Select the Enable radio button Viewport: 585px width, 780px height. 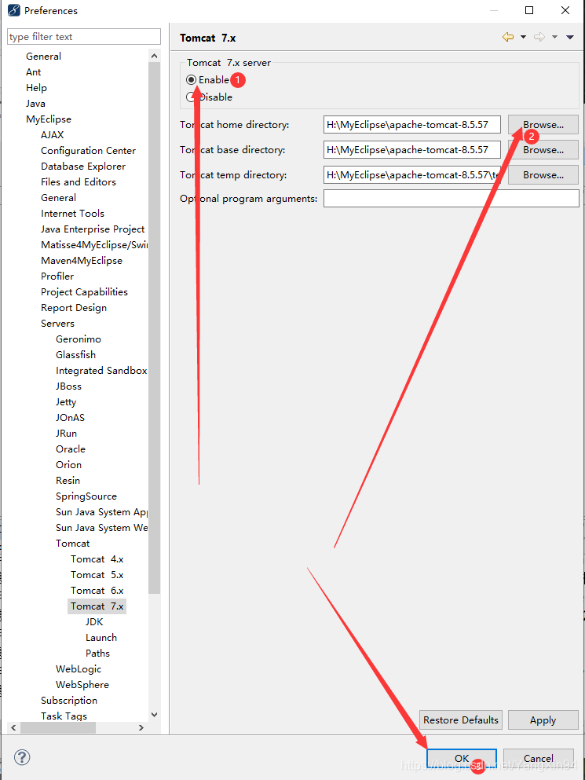(x=191, y=79)
